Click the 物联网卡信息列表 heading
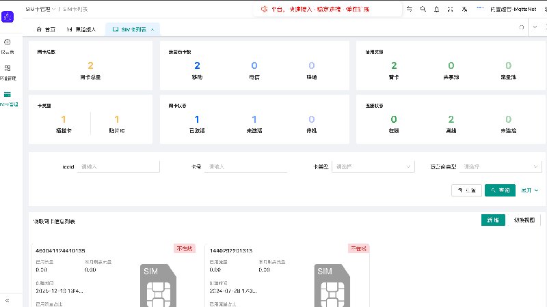This screenshot has height=307, width=547. pos(54,221)
